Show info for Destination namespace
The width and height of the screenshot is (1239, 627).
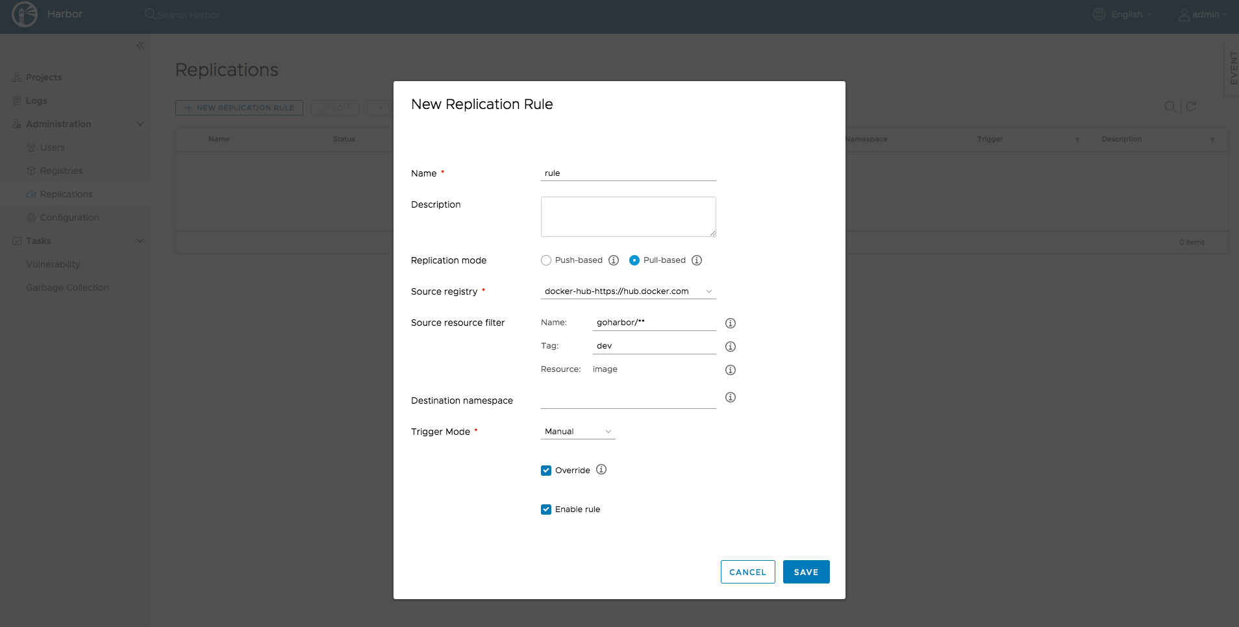[731, 397]
